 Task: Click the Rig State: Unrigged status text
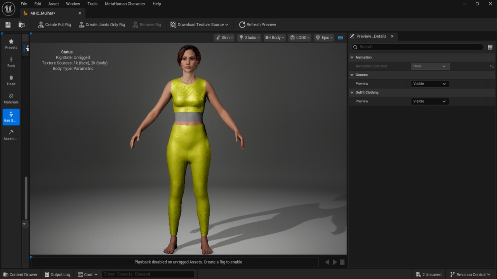[x=73, y=57]
